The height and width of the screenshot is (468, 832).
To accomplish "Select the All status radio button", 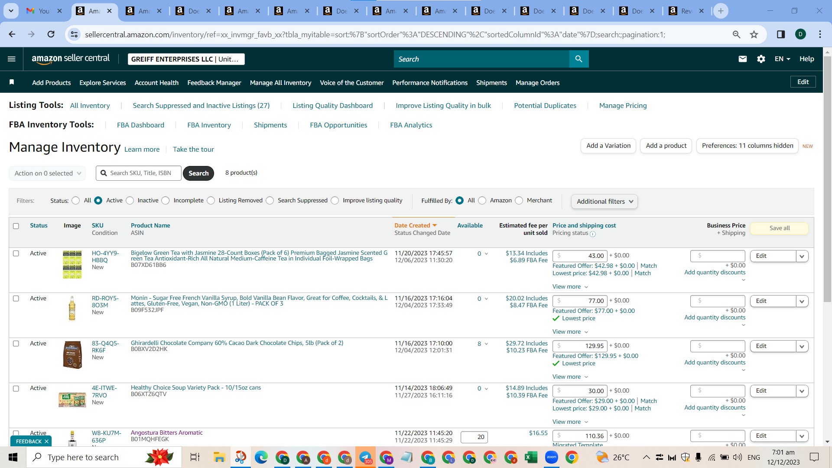I will coord(76,201).
